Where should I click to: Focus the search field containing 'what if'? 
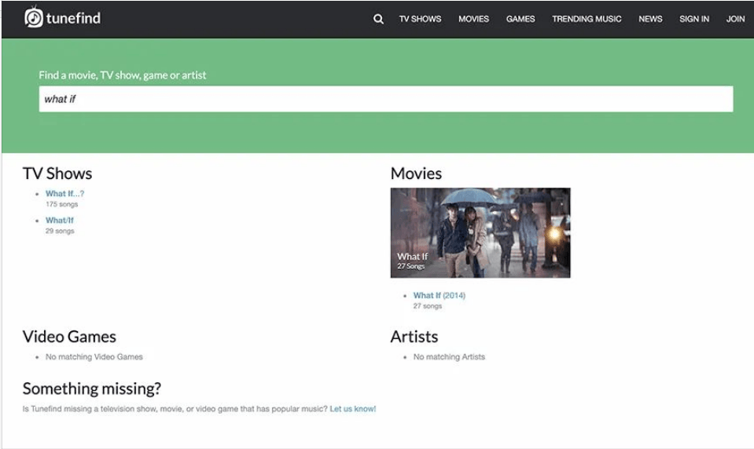[385, 99]
